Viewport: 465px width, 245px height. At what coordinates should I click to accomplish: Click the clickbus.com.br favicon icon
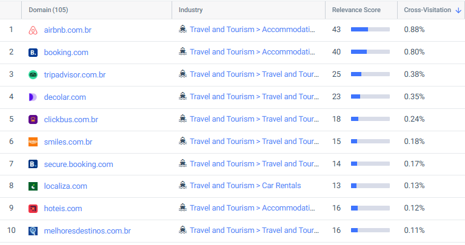pyautogui.click(x=33, y=119)
